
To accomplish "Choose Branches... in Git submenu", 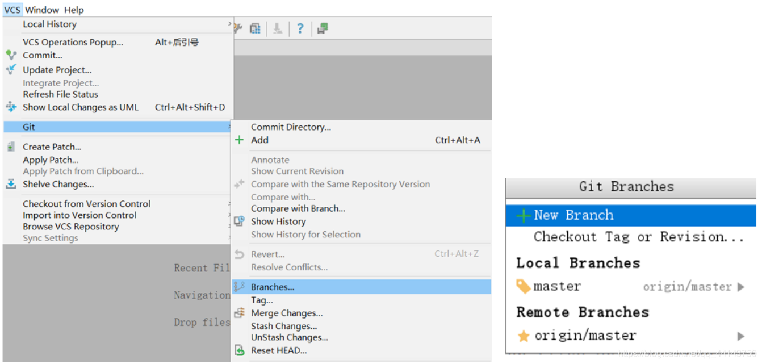I will coord(361,287).
